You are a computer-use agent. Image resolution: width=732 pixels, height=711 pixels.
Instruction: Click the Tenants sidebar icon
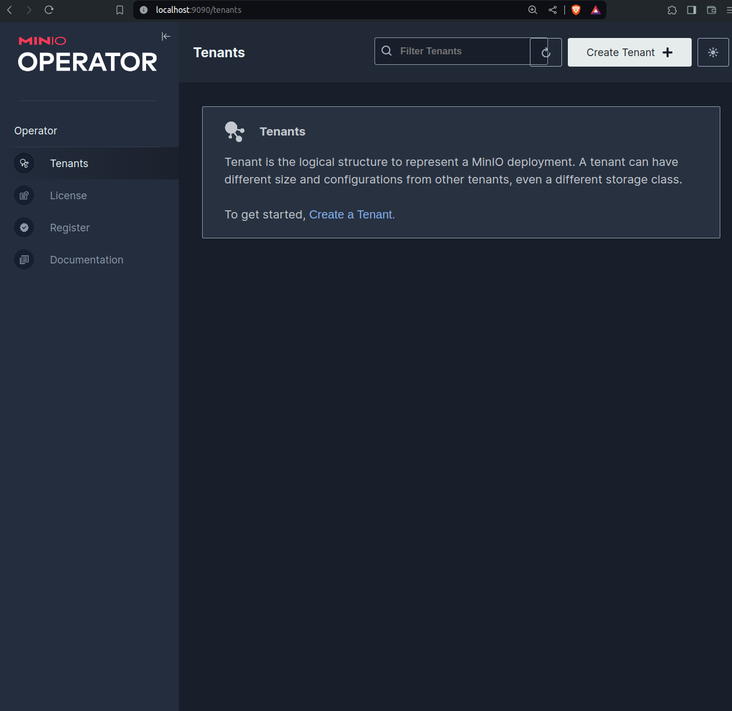[x=24, y=164]
